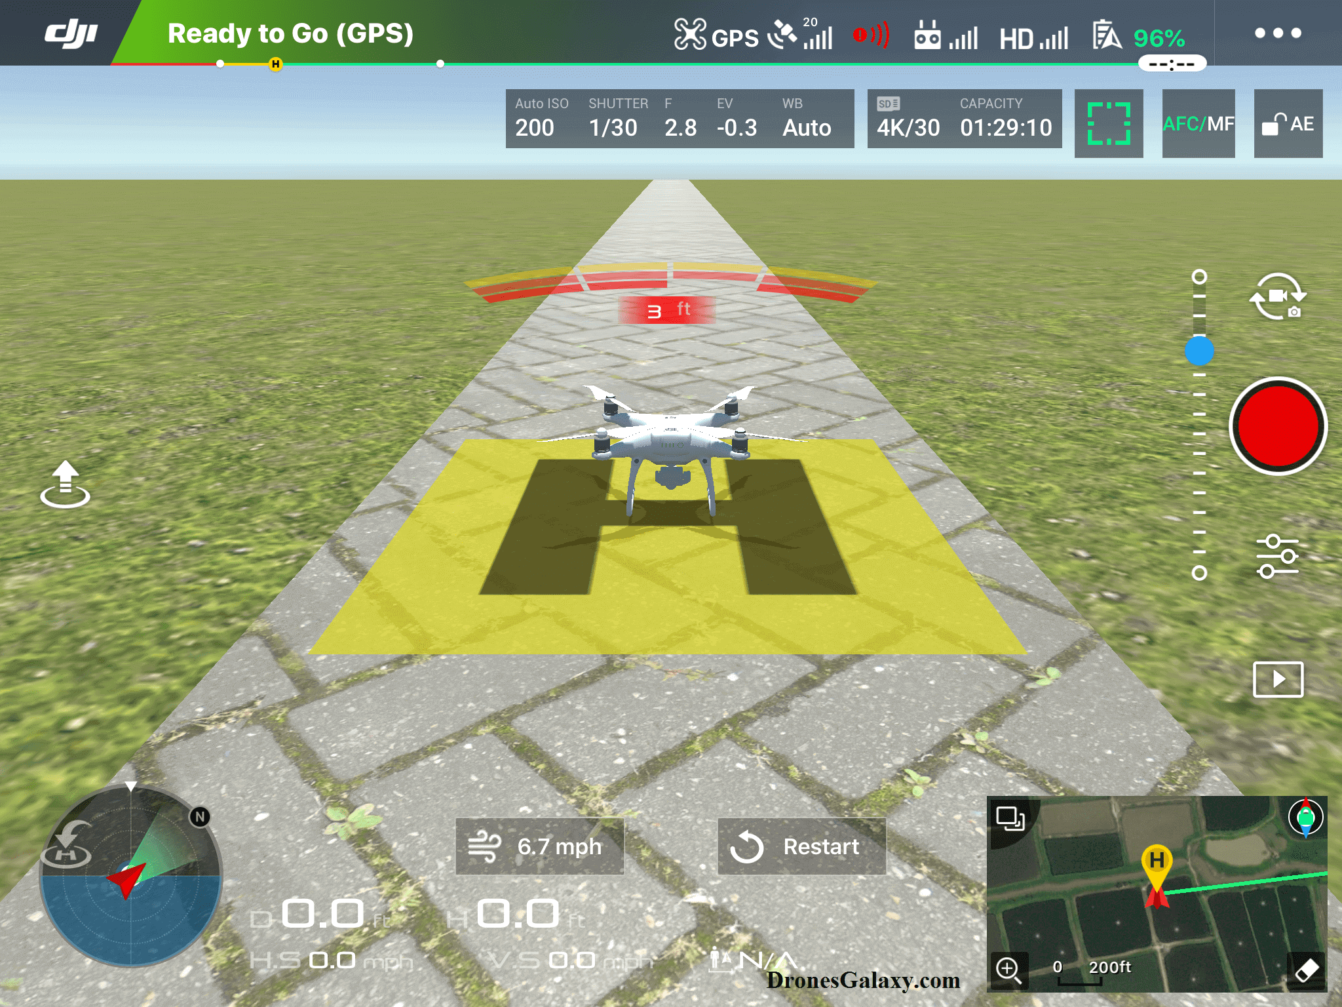Viewport: 1342px width, 1007px height.
Task: Click the DJI logo menu
Action: pos(69,31)
